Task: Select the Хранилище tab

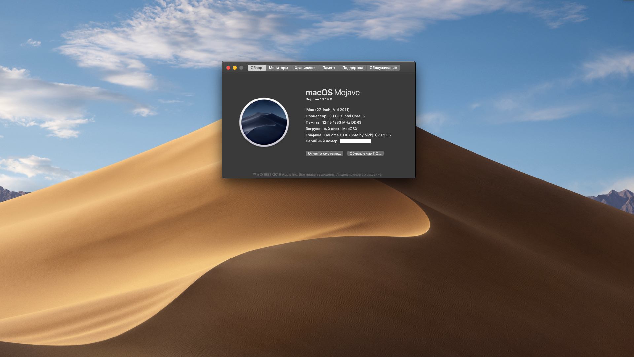Action: coord(305,68)
